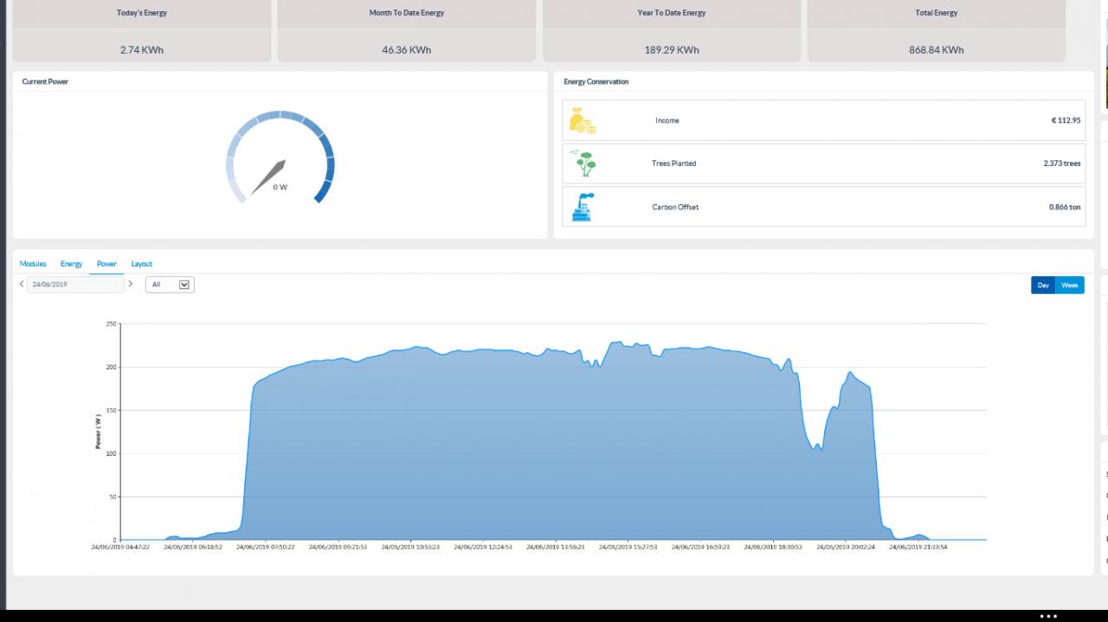Click the Income label

[x=667, y=120]
